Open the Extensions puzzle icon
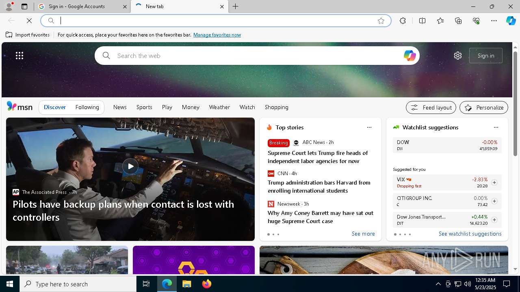This screenshot has height=292, width=520. 403,21
